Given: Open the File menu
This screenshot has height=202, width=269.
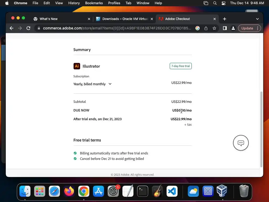Looking at the screenshot, I should tap(35, 3).
